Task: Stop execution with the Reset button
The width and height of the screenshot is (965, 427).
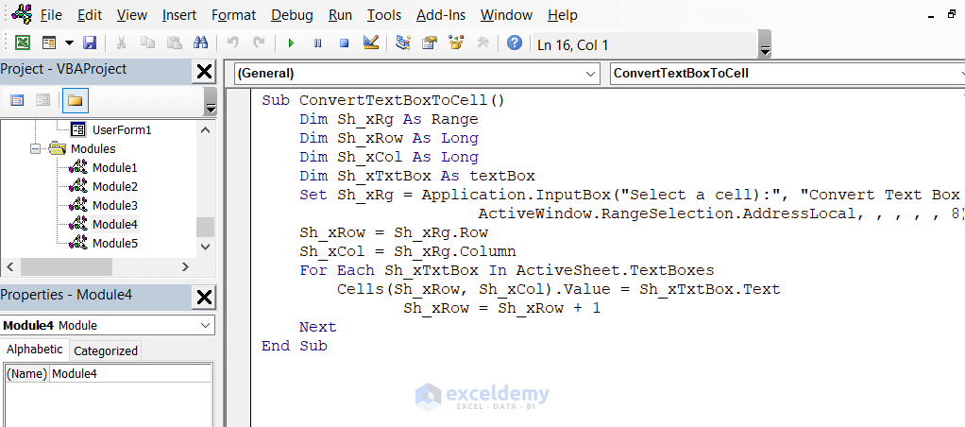Action: 344,43
